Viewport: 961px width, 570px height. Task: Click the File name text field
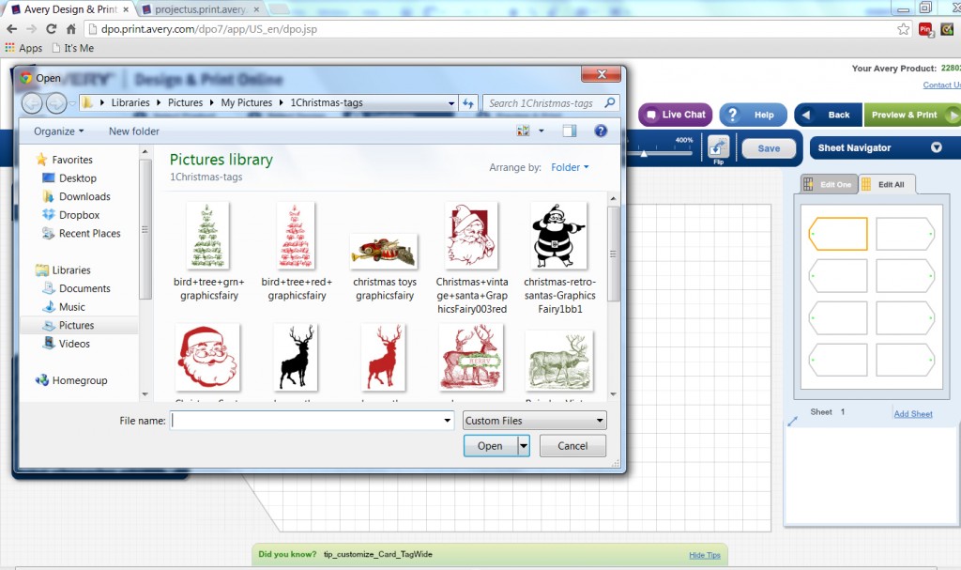[307, 421]
